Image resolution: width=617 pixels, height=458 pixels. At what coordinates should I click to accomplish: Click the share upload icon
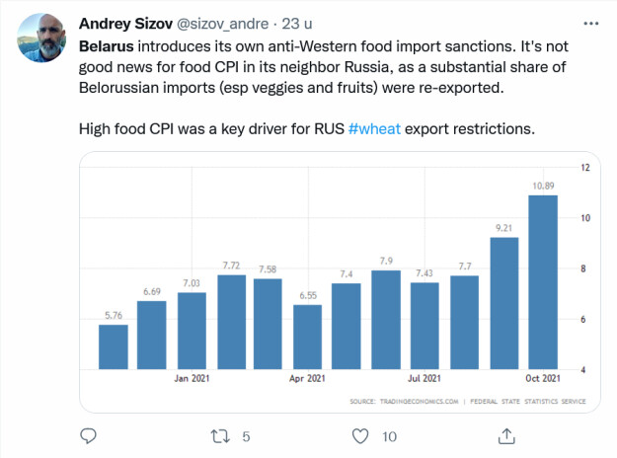(503, 435)
